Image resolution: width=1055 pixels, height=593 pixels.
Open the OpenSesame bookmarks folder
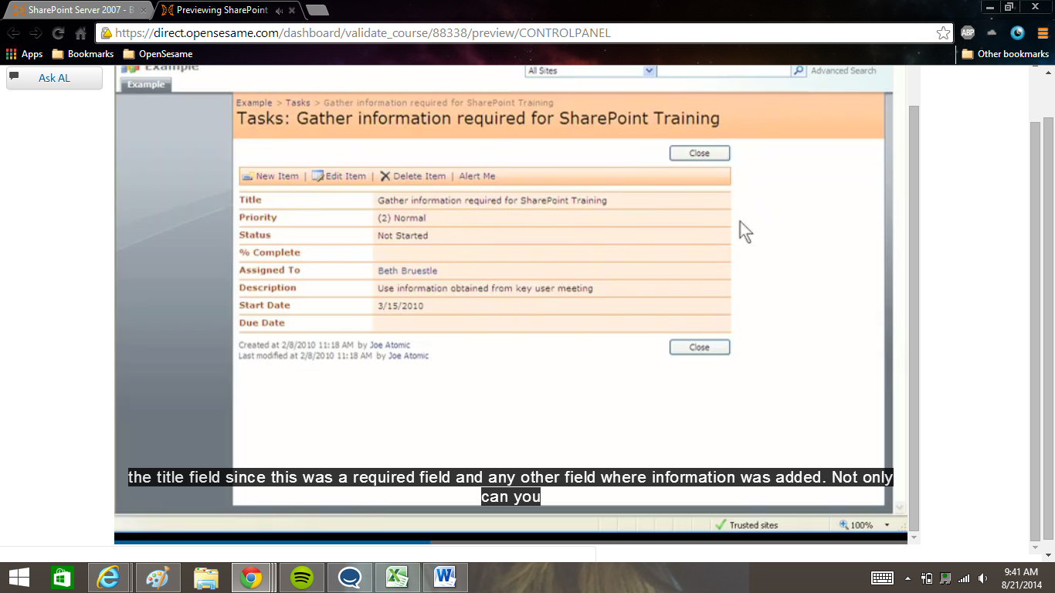[x=158, y=54]
